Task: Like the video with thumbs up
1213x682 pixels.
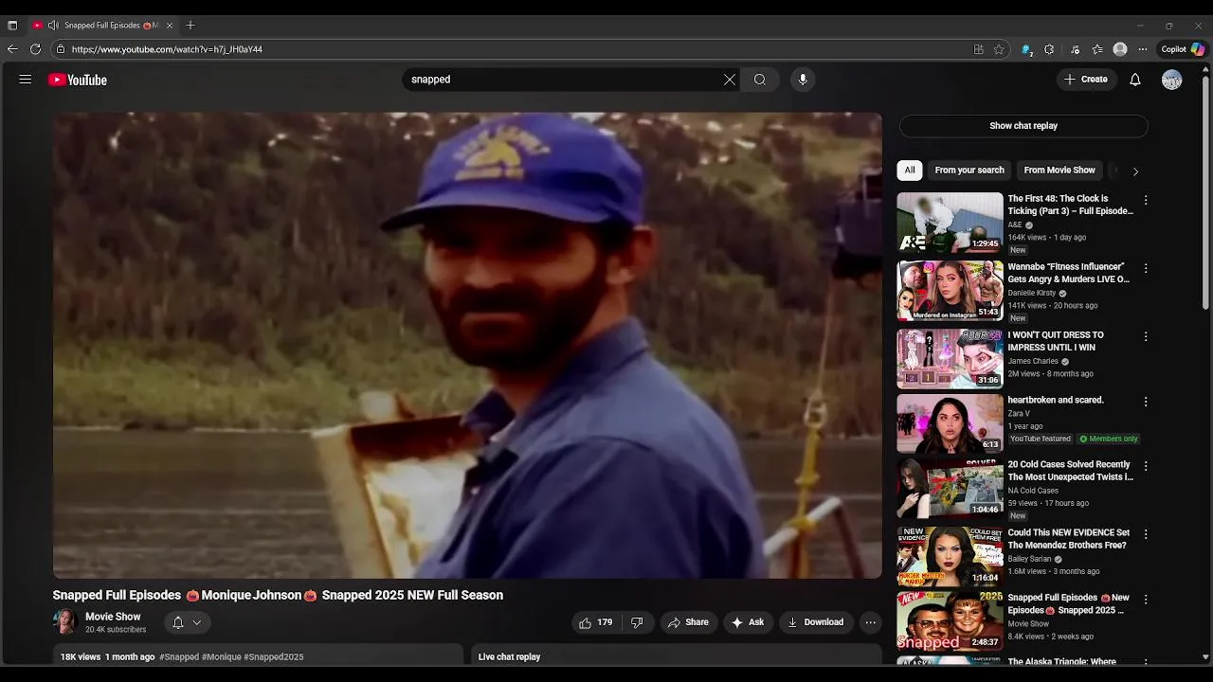Action: click(x=595, y=622)
